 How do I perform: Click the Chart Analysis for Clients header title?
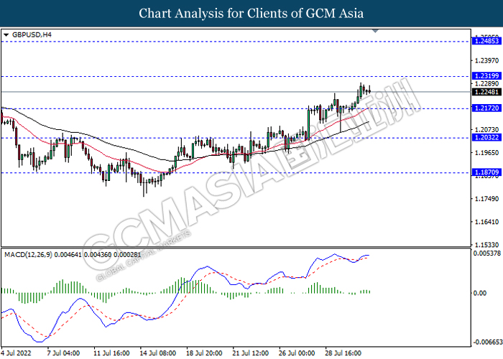click(251, 13)
